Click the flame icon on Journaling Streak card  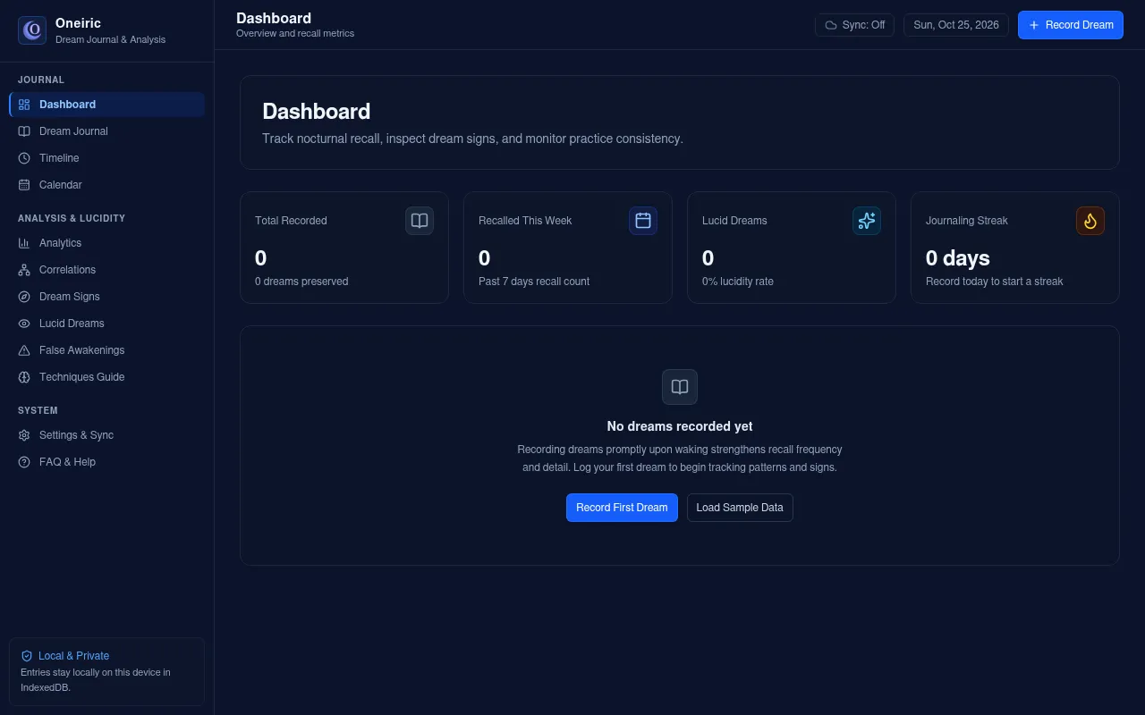[1090, 221]
